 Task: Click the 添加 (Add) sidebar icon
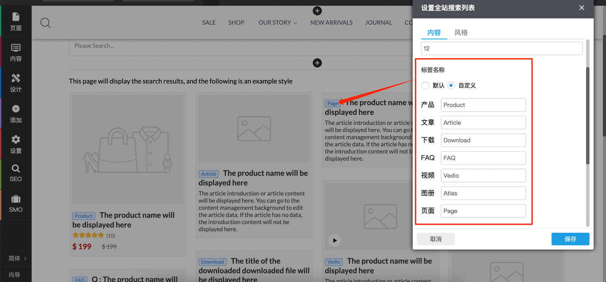(x=16, y=113)
